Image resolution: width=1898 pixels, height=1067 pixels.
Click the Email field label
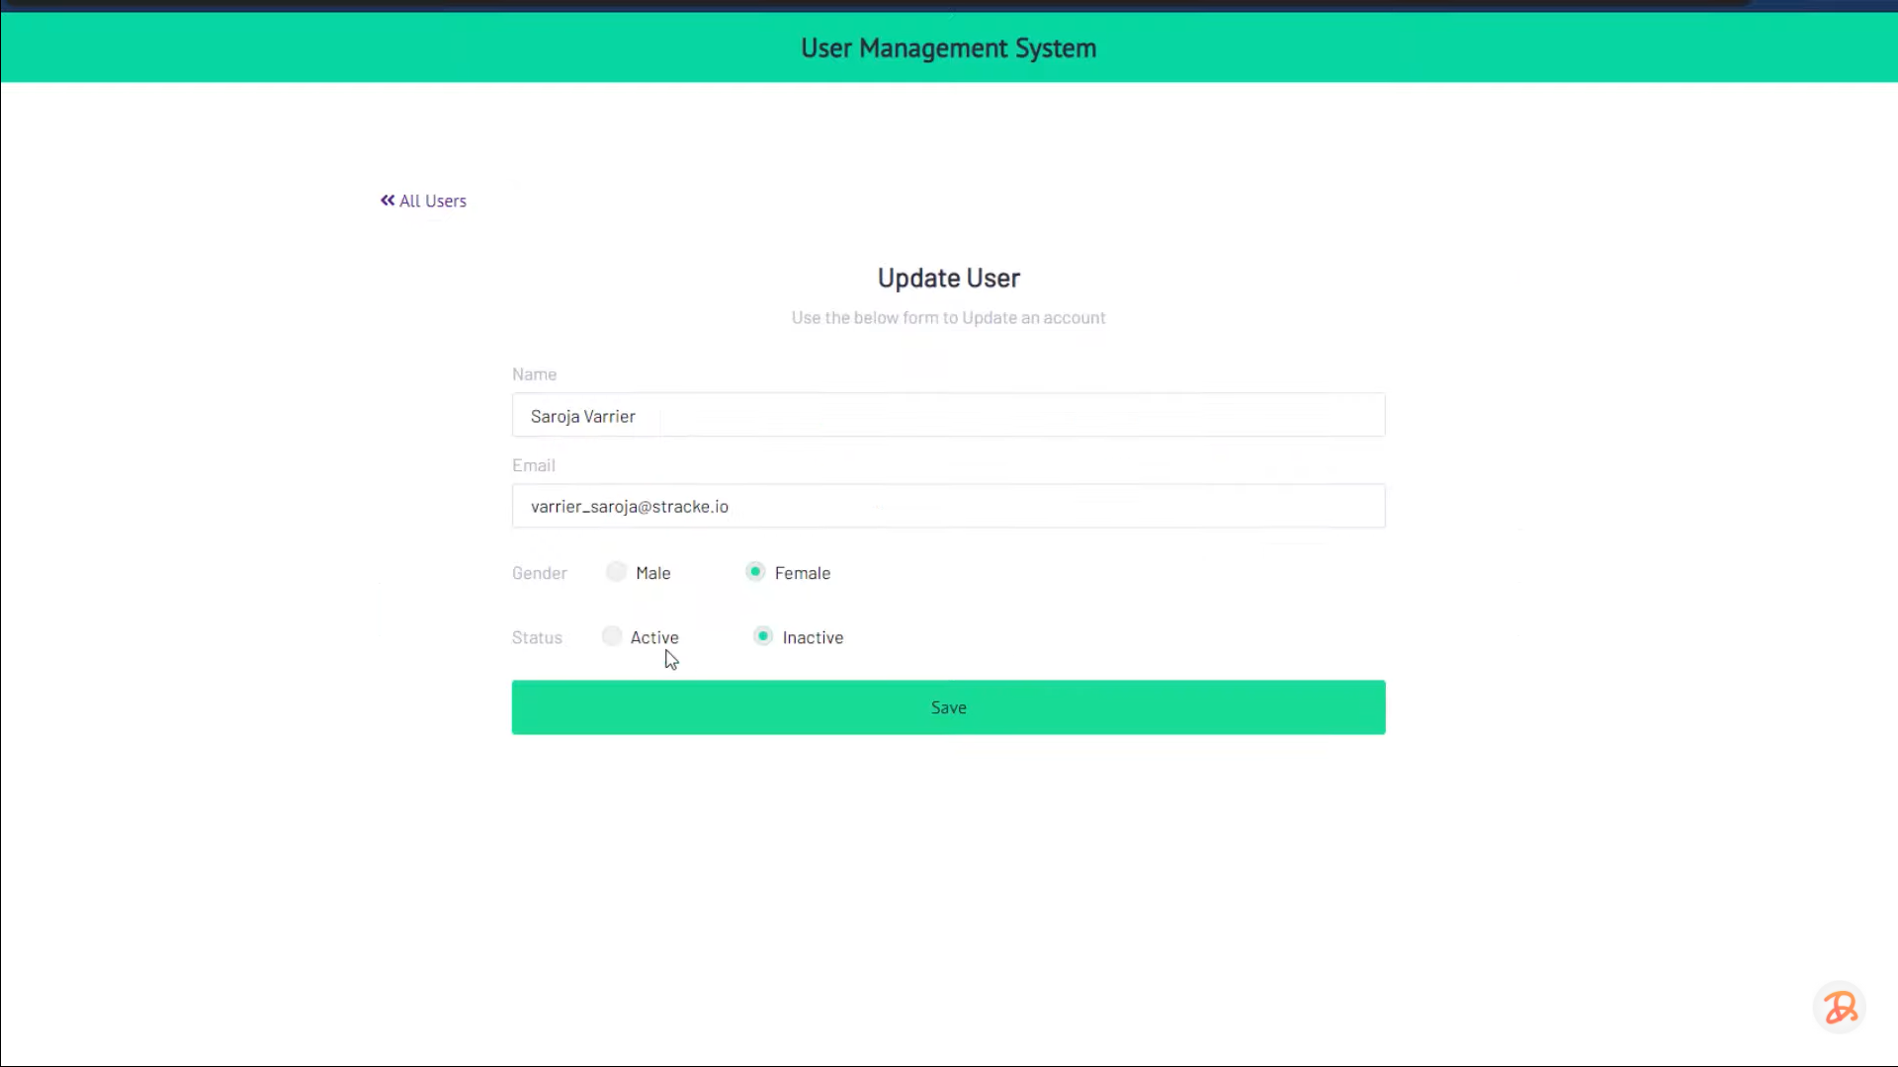pos(534,465)
